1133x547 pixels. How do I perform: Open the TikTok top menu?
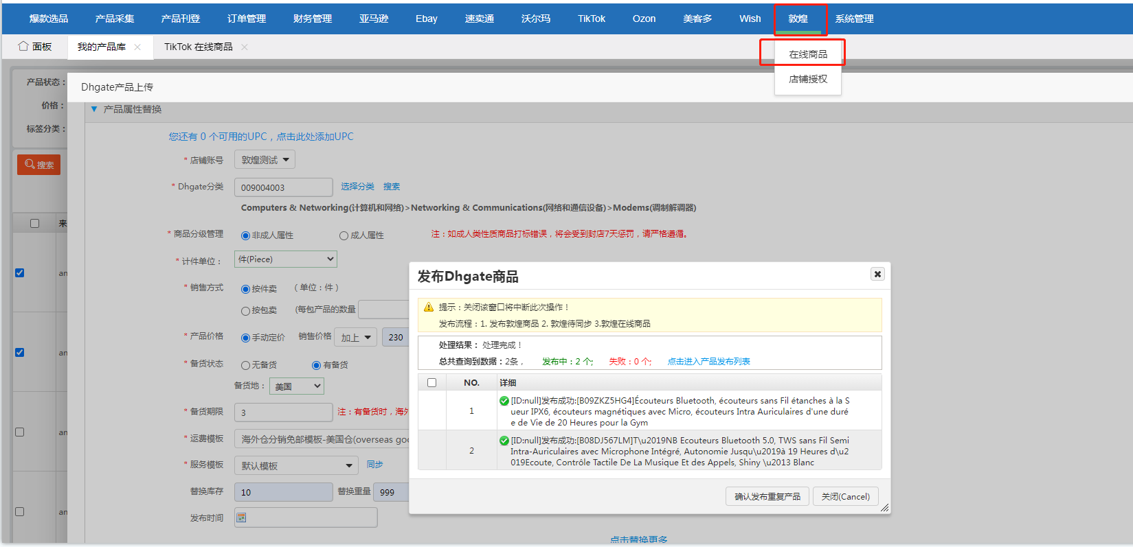[x=592, y=19]
